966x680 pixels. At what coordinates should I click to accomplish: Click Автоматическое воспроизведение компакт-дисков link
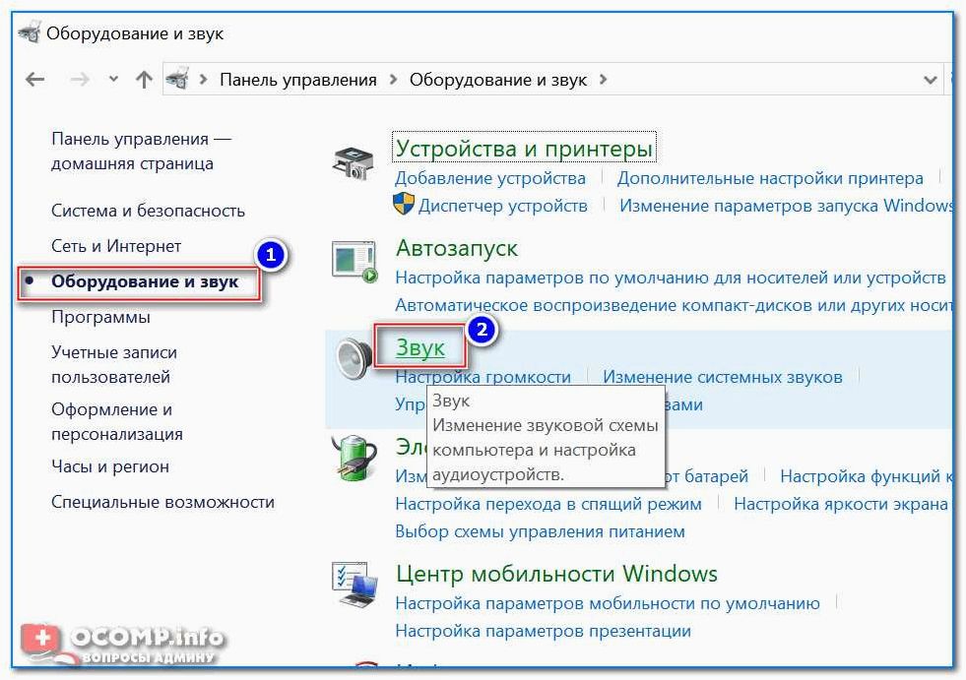click(x=674, y=305)
